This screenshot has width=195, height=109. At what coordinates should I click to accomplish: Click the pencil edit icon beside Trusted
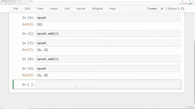(162, 9)
